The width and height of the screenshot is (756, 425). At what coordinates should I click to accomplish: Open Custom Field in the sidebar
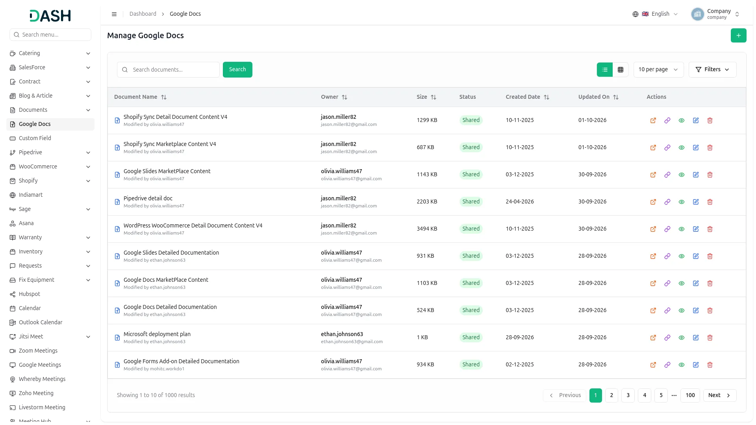coord(50,138)
